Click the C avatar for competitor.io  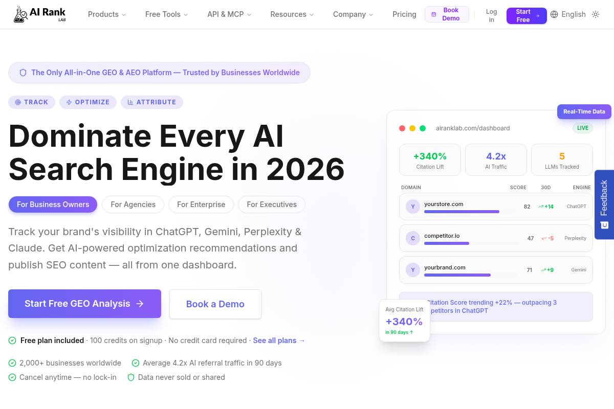pos(413,238)
